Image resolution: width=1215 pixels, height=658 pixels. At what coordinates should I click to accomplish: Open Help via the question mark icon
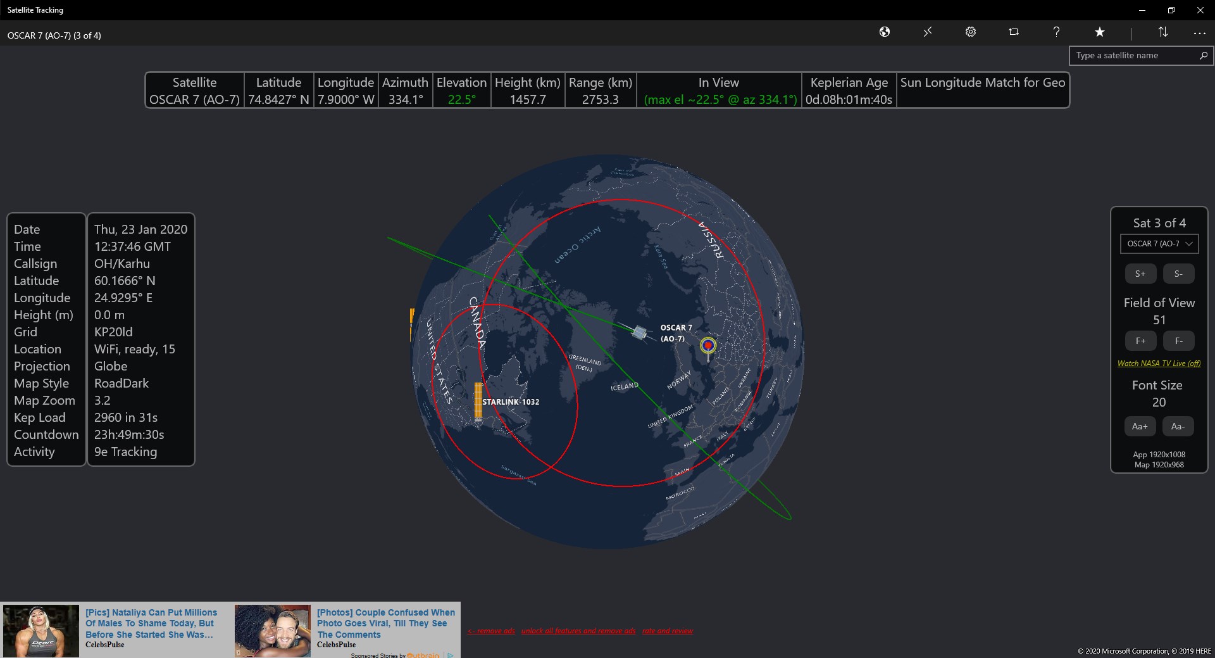[1056, 32]
